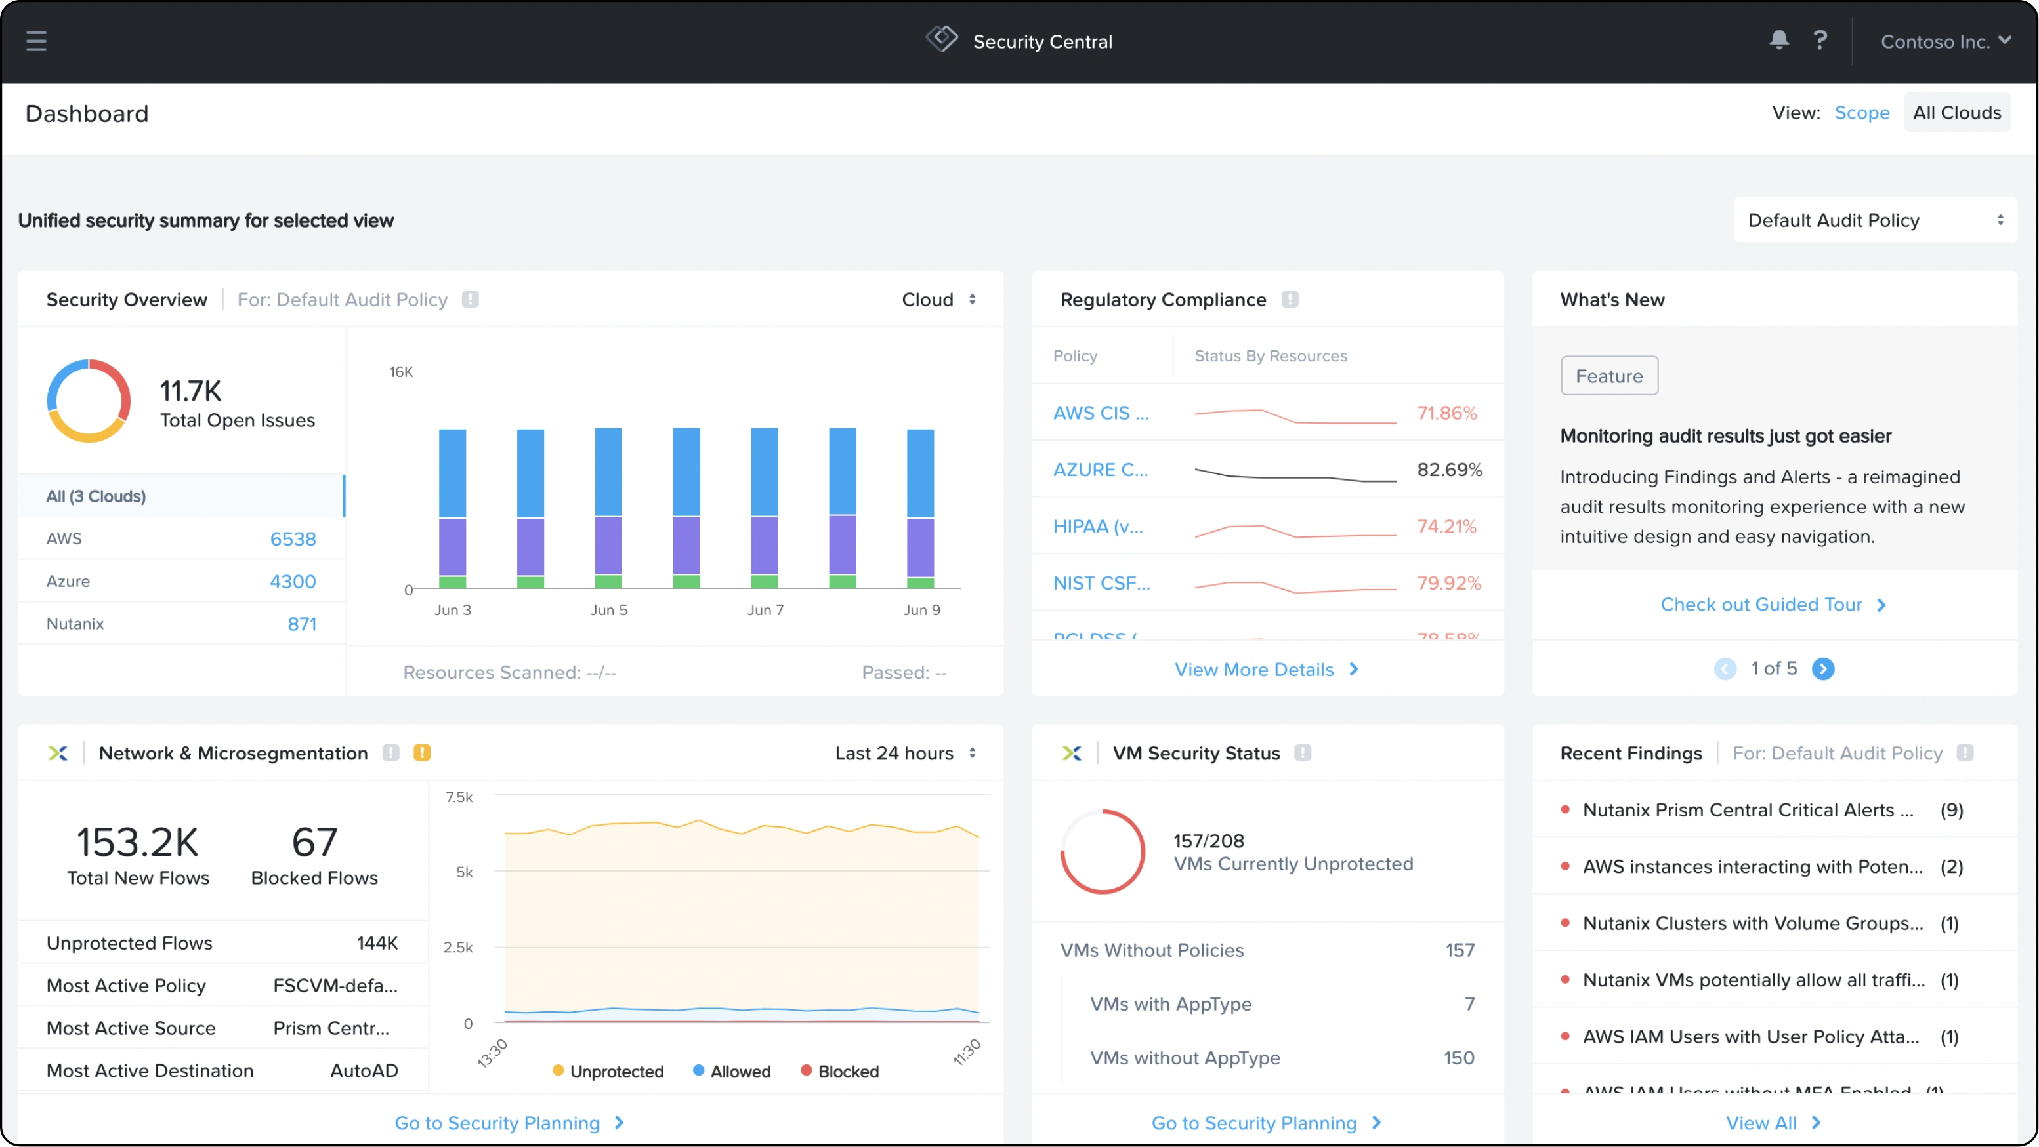The height and width of the screenshot is (1147, 2039).
Task: Click View More Details link
Action: pyautogui.click(x=1254, y=670)
